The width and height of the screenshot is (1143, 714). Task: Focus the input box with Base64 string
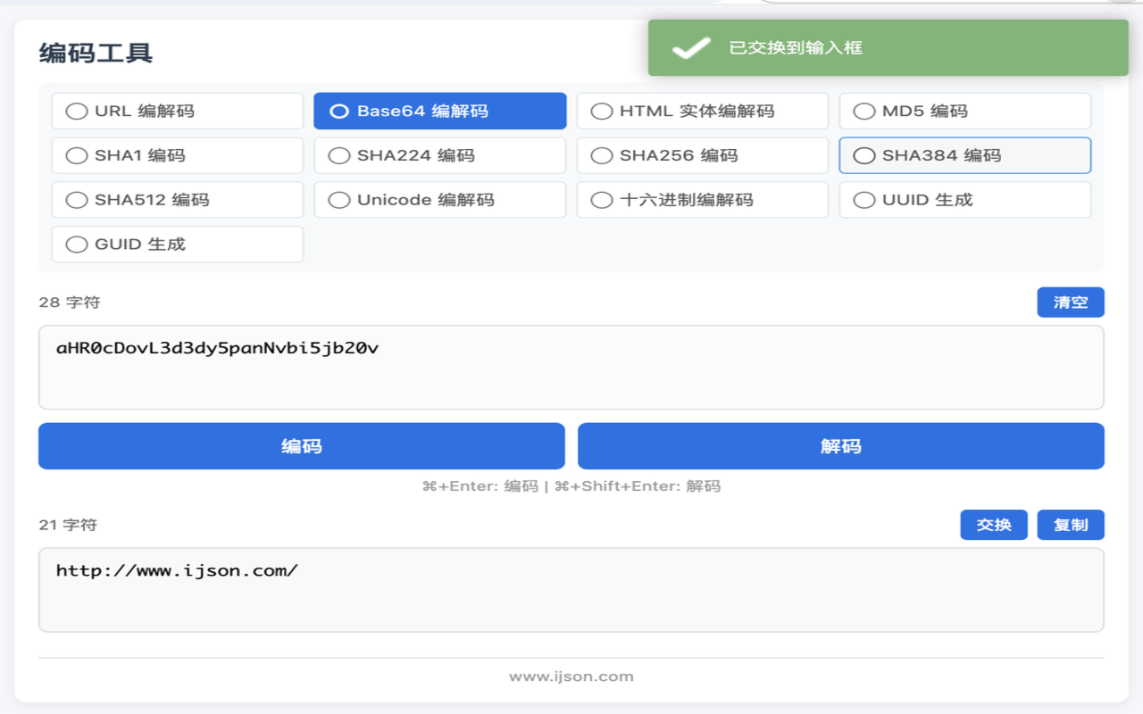(x=571, y=368)
